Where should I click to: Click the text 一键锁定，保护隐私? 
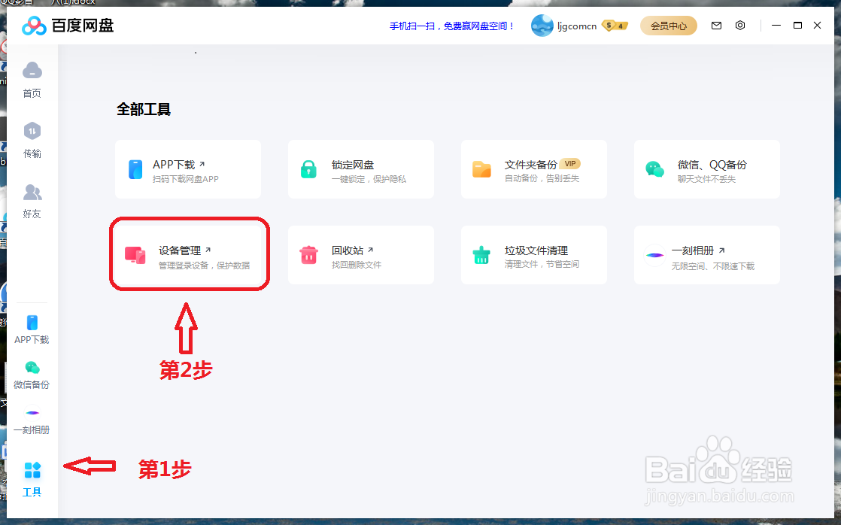pos(369,179)
